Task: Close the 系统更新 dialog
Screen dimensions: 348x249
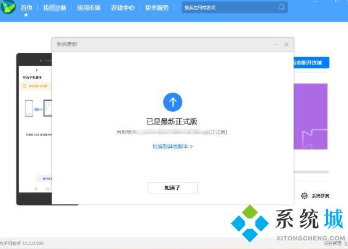Action: coord(286,45)
